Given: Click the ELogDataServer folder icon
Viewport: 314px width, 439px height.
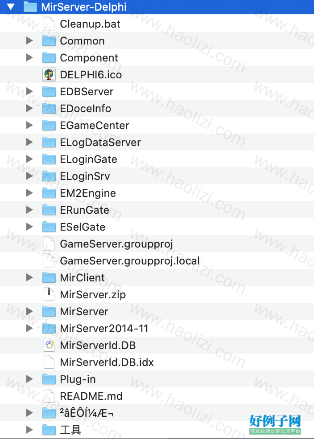Looking at the screenshot, I should coord(49,142).
